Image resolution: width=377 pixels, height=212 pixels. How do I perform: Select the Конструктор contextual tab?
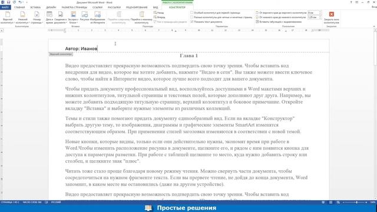[x=177, y=8]
